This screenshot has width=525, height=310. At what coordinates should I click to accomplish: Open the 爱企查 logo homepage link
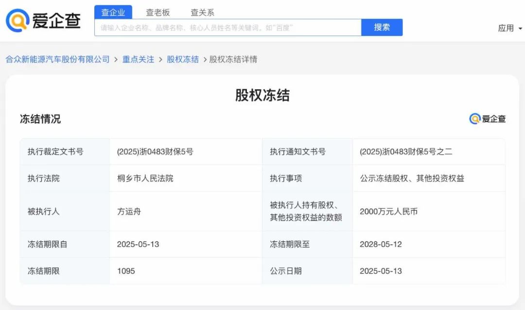[43, 20]
